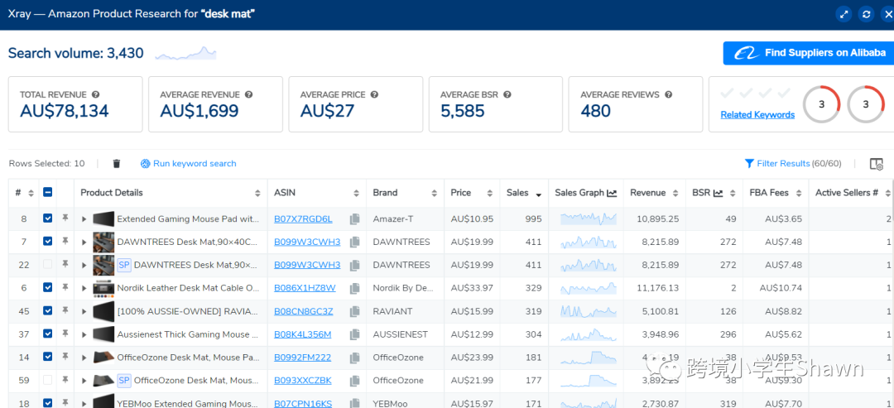Toggle the select-all checkbox in table header
The image size is (894, 408).
(x=48, y=193)
